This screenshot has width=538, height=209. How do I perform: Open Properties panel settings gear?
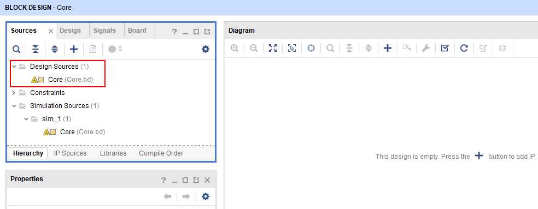(205, 196)
